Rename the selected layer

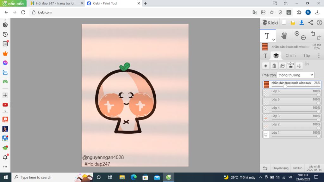pos(299,66)
